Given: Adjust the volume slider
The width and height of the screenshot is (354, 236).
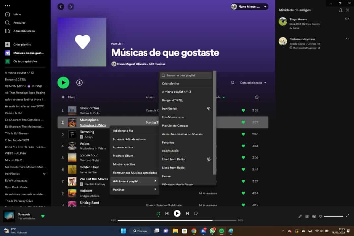Looking at the screenshot, I should (x=333, y=216).
